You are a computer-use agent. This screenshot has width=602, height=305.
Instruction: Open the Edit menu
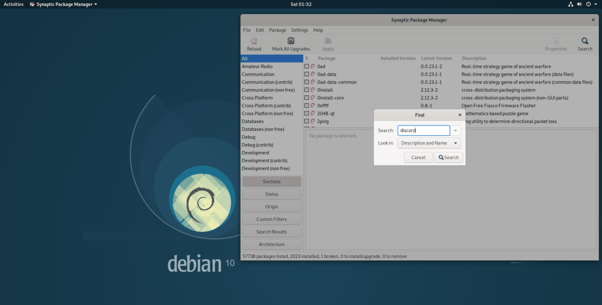(x=260, y=30)
